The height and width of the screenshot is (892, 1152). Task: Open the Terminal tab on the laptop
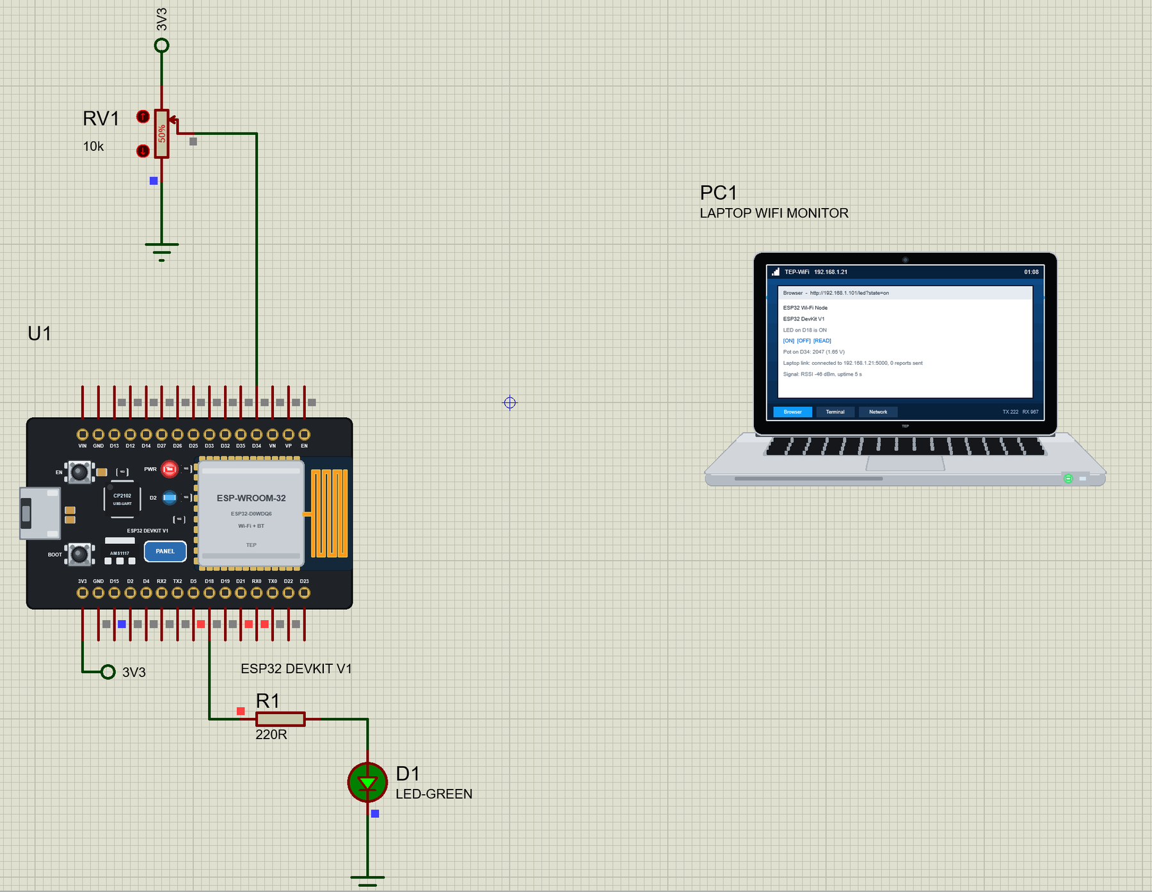(835, 412)
